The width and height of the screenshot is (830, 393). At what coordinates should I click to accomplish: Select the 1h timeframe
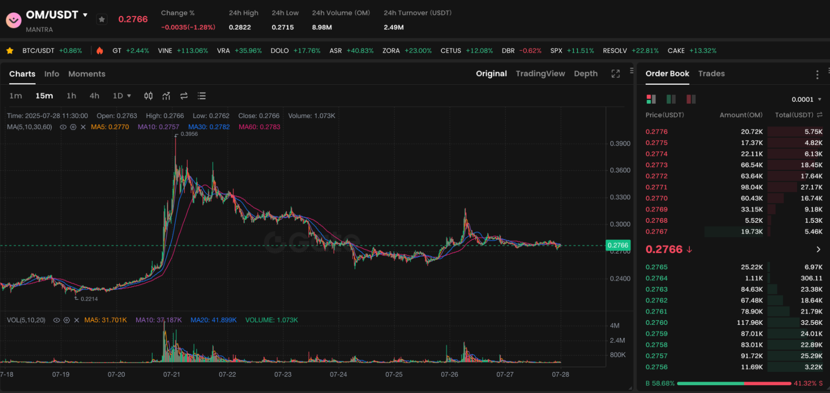tap(71, 96)
